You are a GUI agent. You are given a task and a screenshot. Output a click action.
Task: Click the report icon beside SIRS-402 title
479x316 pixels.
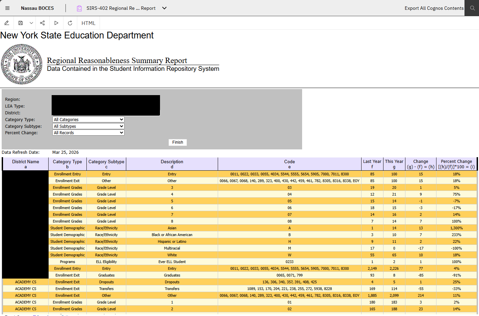pyautogui.click(x=79, y=8)
